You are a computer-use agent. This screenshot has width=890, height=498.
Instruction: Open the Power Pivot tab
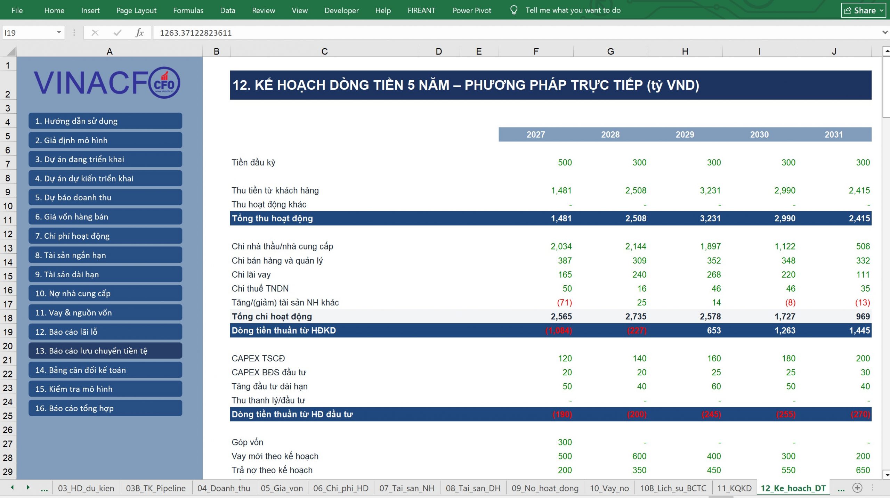pos(472,10)
